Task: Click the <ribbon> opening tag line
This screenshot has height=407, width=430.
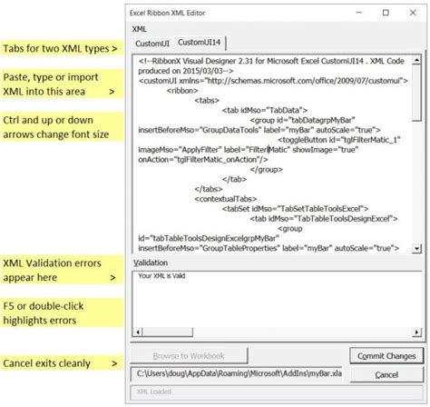Action: [x=182, y=91]
